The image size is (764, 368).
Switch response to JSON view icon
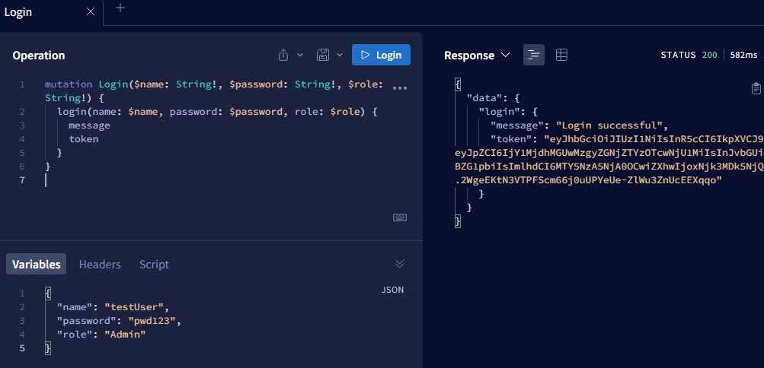point(534,55)
